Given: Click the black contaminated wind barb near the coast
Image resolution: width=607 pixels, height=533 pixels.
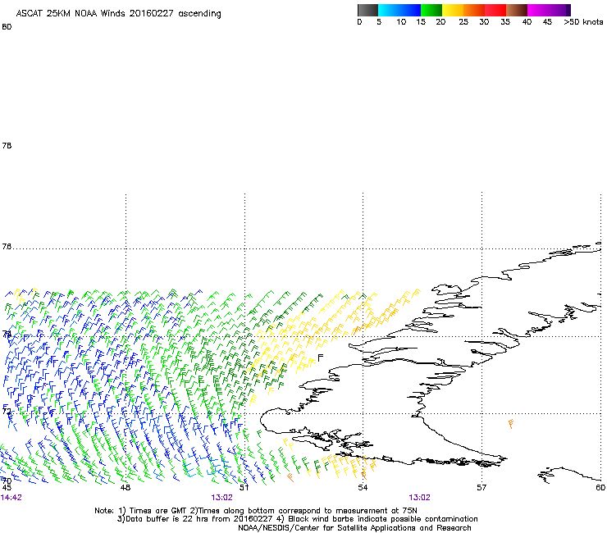Looking at the screenshot, I should (x=320, y=358).
